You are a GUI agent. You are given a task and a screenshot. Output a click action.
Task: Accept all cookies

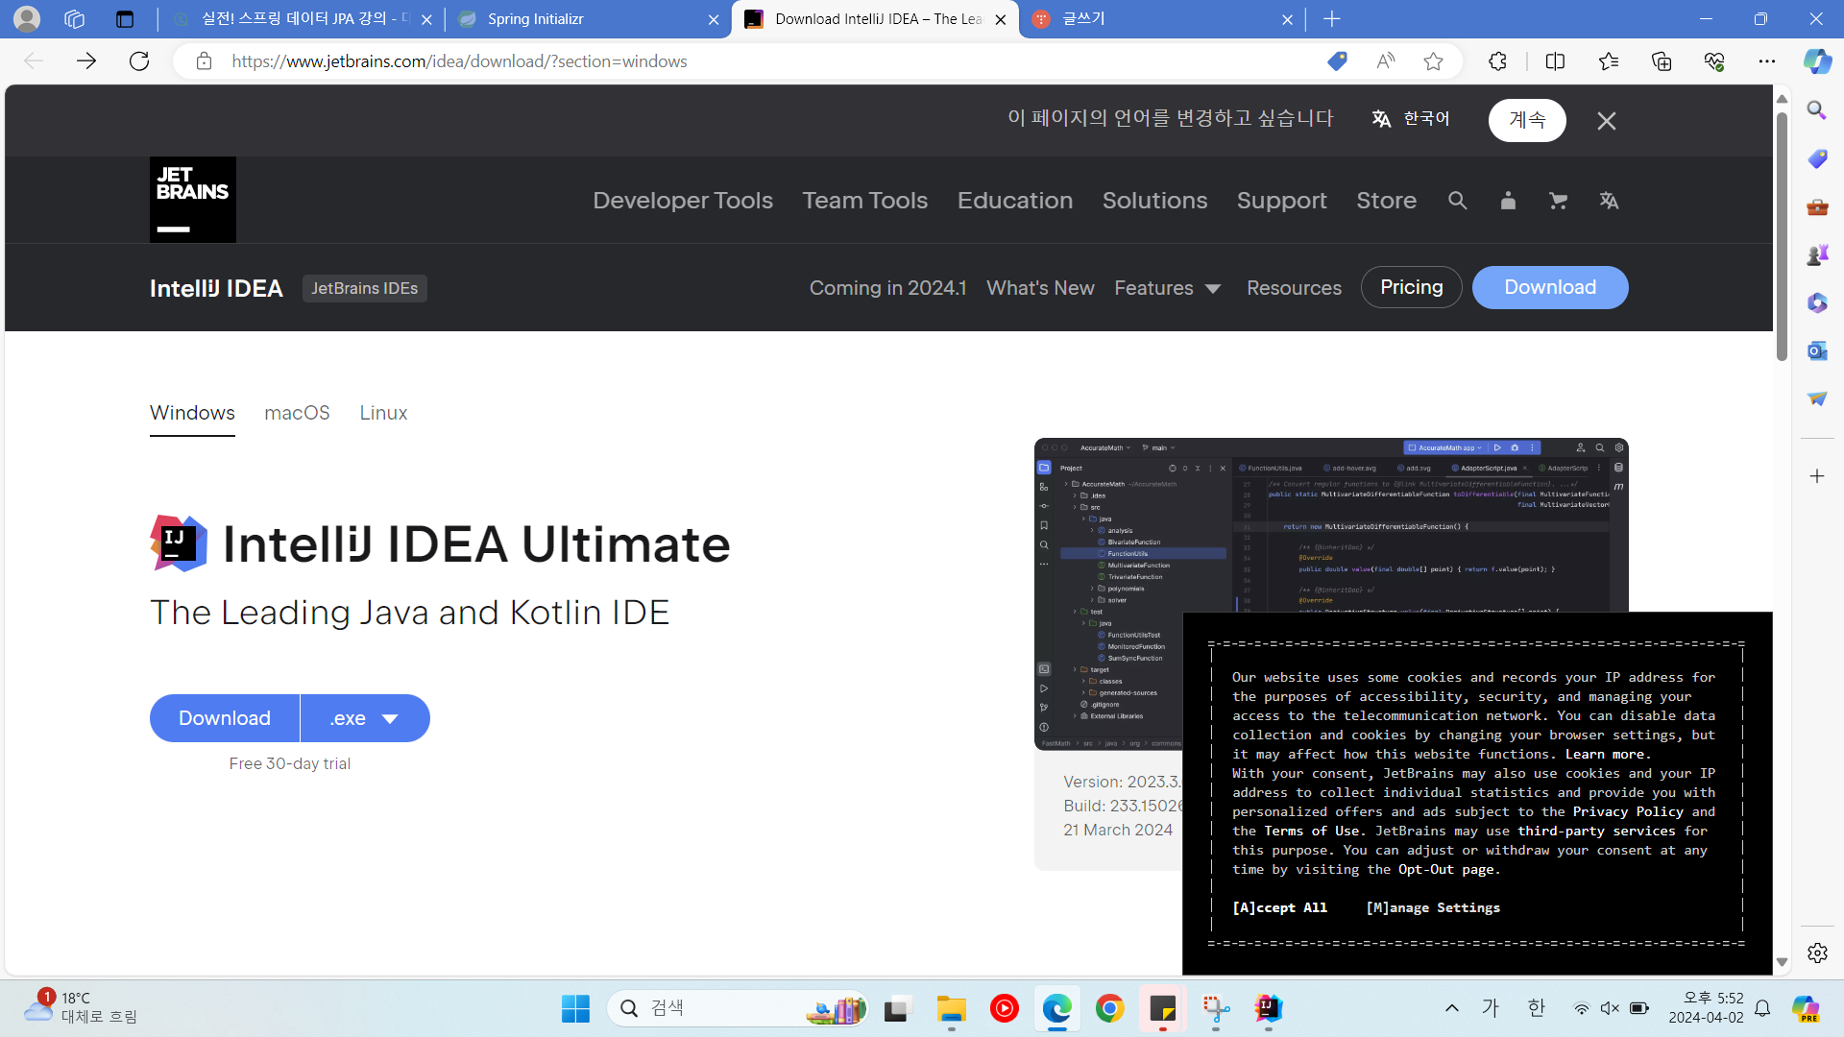coord(1279,907)
